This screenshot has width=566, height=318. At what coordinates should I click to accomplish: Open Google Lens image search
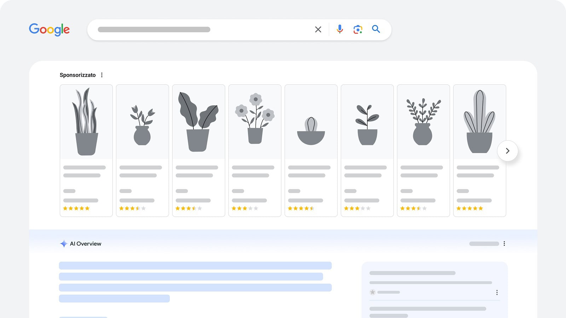pyautogui.click(x=358, y=29)
